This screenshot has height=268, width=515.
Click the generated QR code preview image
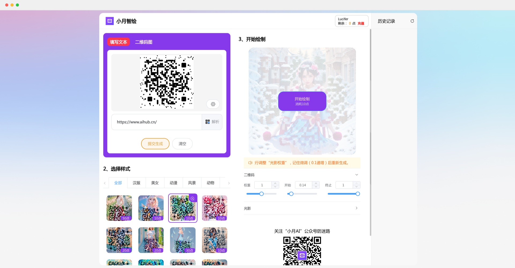(167, 82)
